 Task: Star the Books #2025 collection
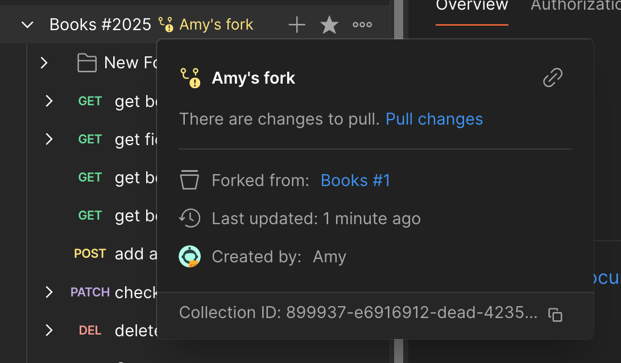(x=329, y=24)
